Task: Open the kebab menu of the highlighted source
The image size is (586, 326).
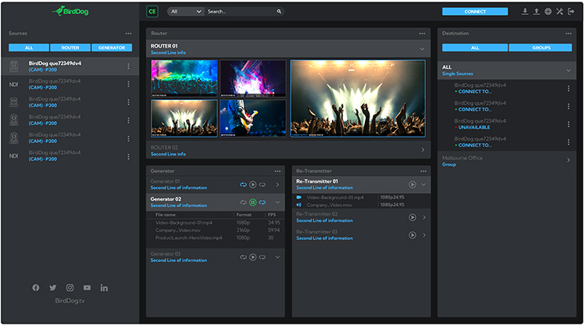Action: (x=129, y=66)
